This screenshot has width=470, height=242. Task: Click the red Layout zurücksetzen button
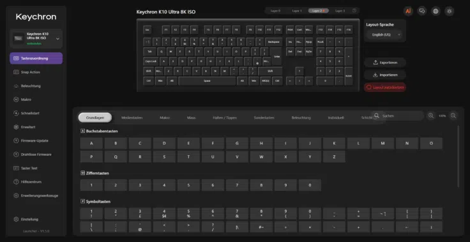coord(385,87)
